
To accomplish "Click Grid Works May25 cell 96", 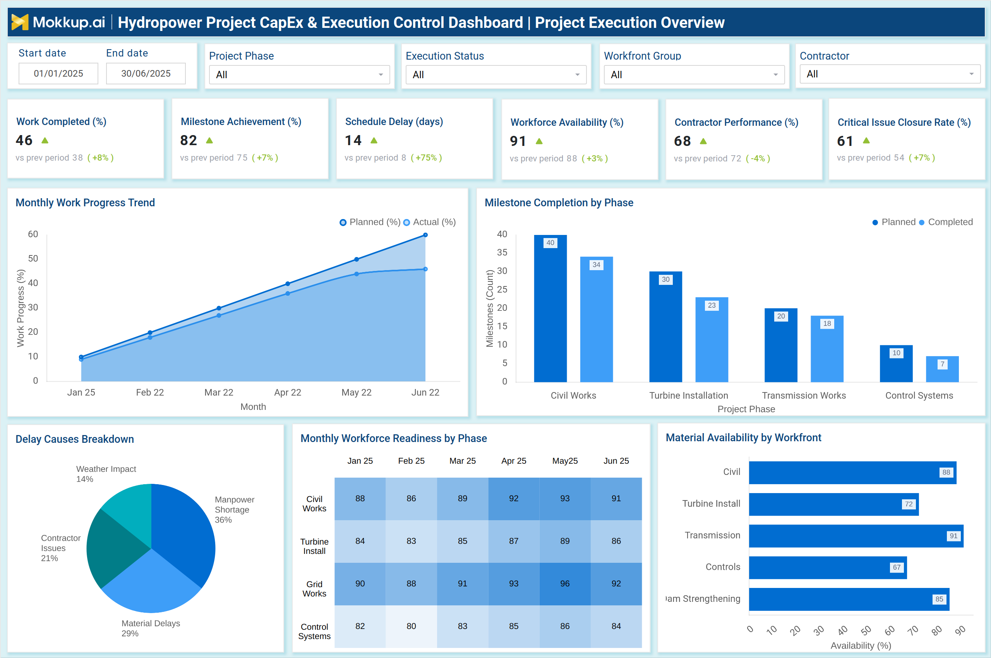I will (565, 584).
